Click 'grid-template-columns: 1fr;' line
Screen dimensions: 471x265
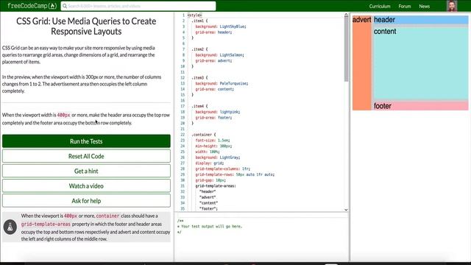222,169
